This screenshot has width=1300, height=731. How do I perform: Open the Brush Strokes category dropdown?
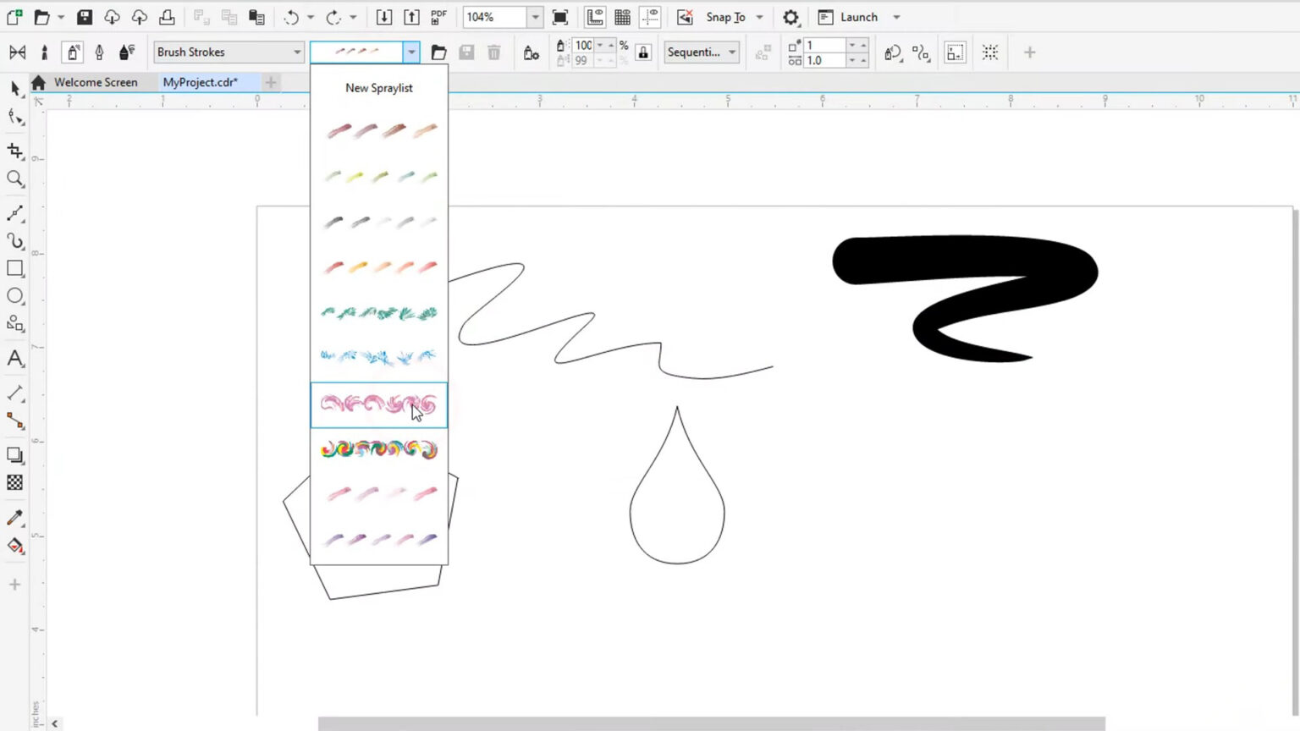click(229, 52)
